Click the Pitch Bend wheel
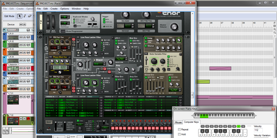The height and width of the screenshot is (138, 277). (x=48, y=22)
